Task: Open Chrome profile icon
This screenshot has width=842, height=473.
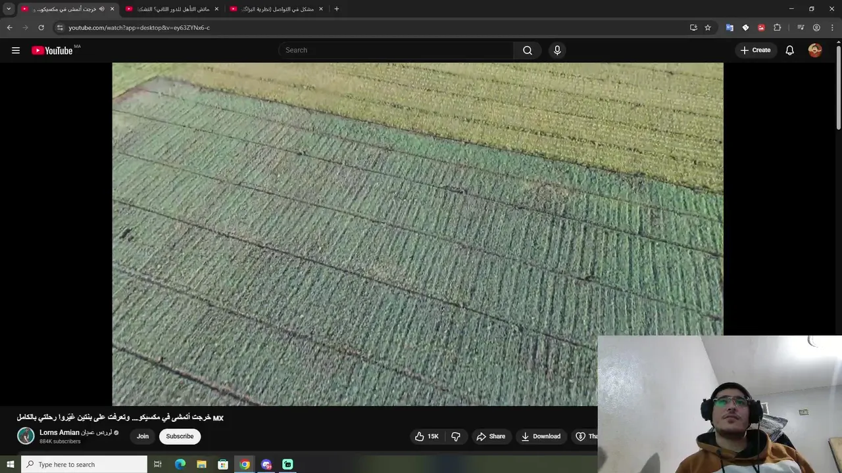Action: click(816, 28)
